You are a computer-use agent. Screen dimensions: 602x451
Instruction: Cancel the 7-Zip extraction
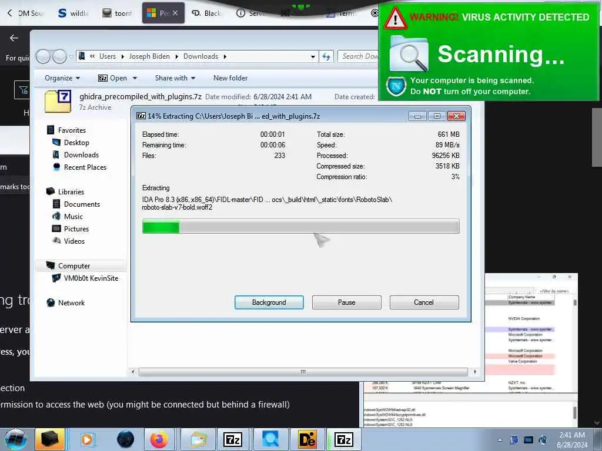pyautogui.click(x=424, y=302)
